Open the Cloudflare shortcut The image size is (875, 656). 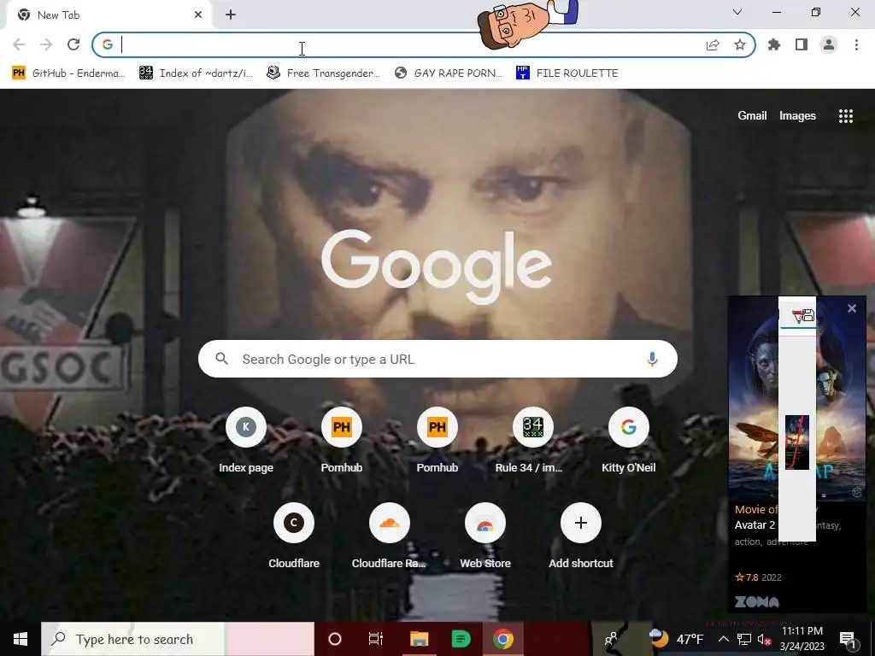(294, 536)
